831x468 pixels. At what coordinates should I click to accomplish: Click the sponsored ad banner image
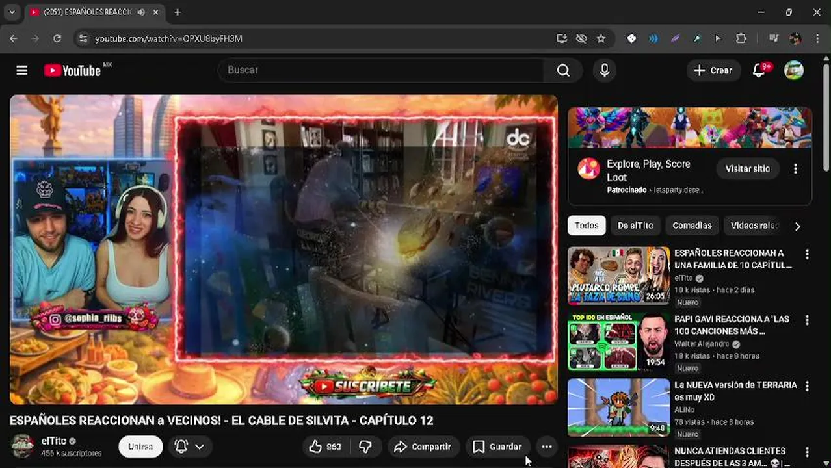point(690,127)
